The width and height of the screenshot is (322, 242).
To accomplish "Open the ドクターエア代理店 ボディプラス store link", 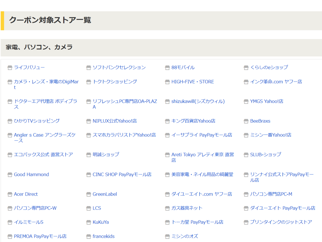I will pyautogui.click(x=46, y=104).
